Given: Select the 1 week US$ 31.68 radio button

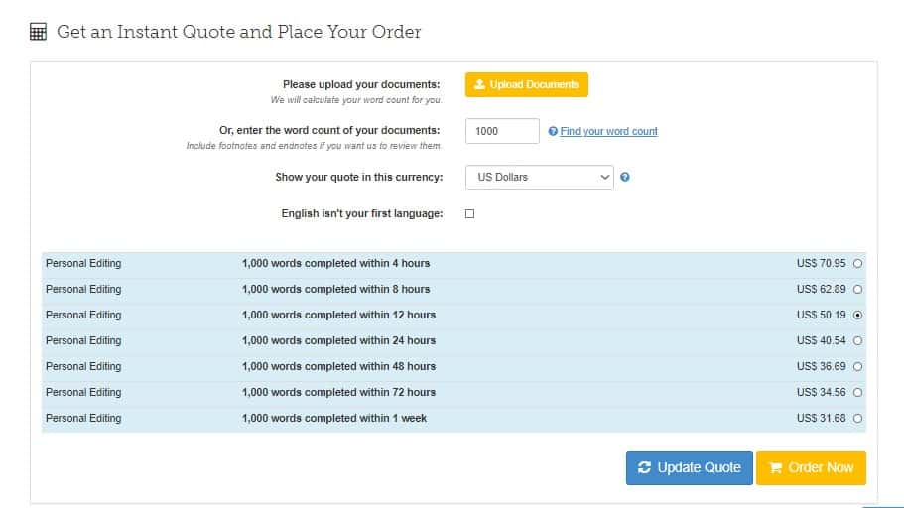Looking at the screenshot, I should (858, 418).
